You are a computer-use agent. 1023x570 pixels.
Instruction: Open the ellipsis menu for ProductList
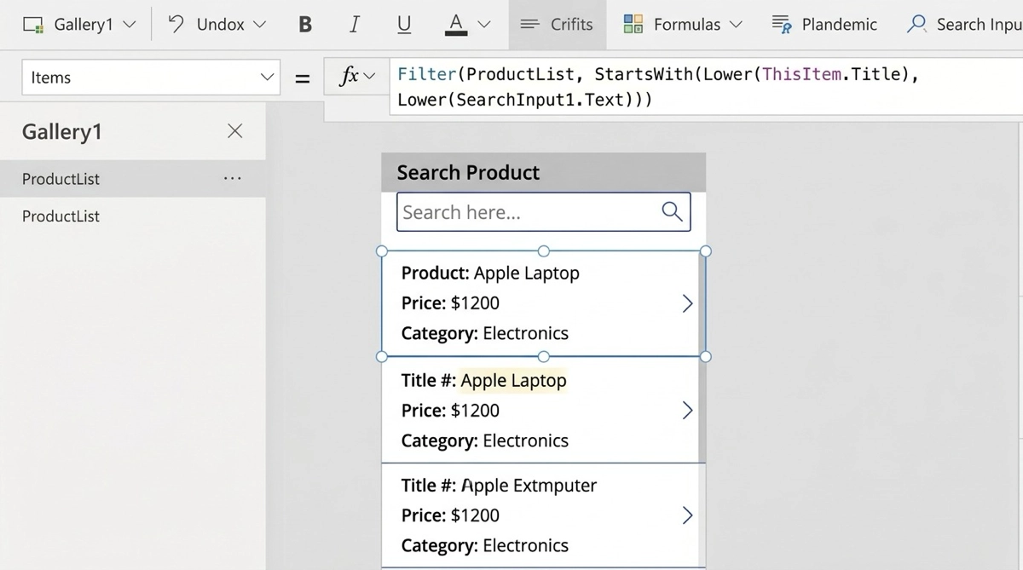pyautogui.click(x=232, y=179)
